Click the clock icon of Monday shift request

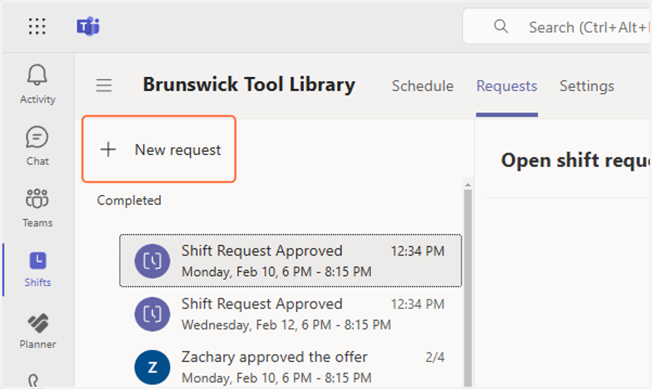(152, 262)
